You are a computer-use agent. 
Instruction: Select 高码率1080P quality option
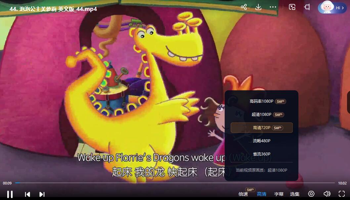click(x=261, y=101)
